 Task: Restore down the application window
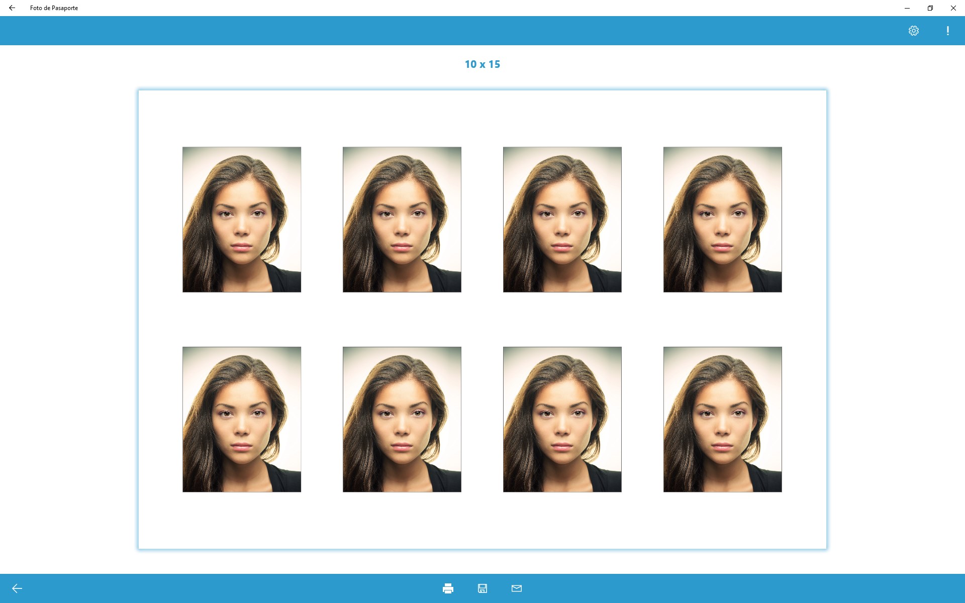tap(930, 8)
